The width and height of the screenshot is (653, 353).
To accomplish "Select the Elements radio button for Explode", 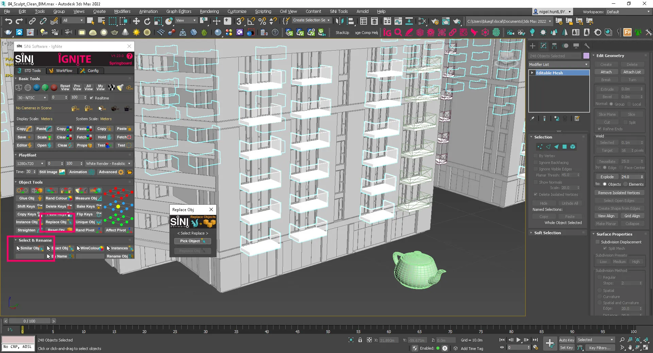I will click(x=625, y=184).
